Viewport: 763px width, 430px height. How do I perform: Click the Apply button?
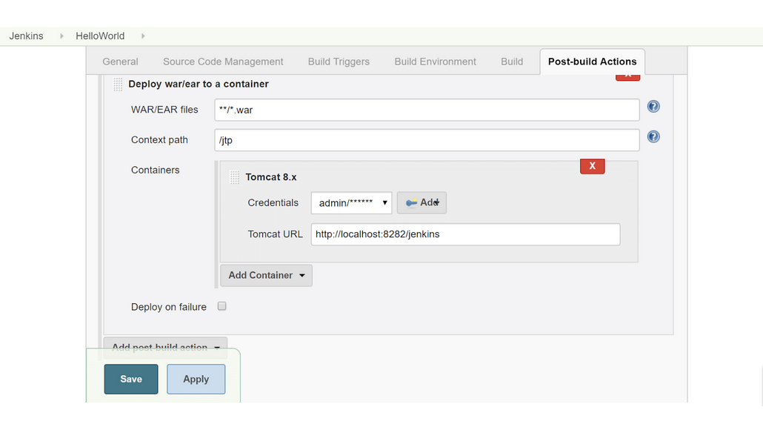196,379
